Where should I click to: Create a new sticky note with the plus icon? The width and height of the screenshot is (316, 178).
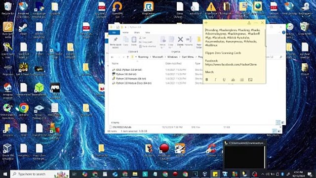206,23
